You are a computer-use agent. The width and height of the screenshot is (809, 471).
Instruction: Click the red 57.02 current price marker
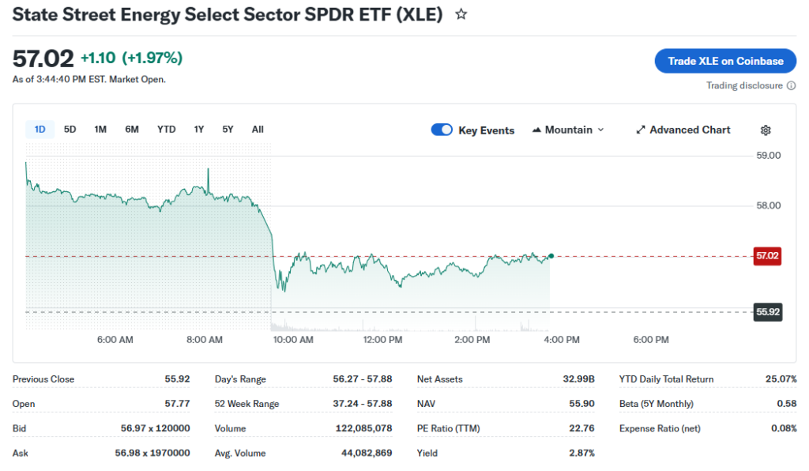(767, 256)
